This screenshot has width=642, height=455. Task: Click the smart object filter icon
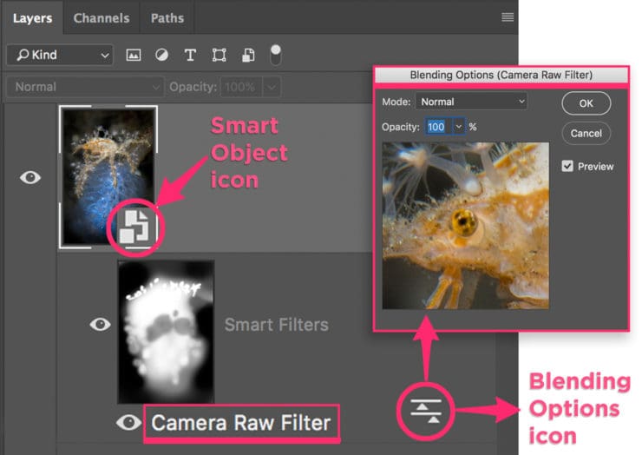click(247, 55)
